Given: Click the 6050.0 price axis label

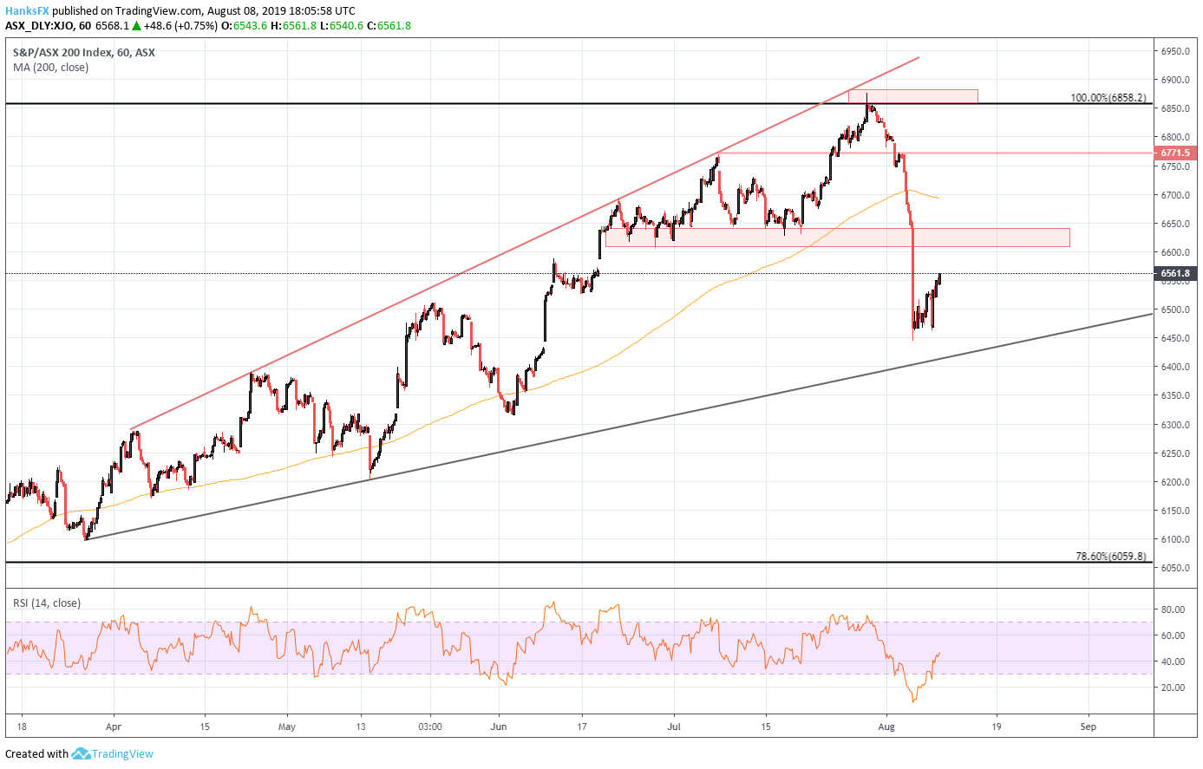Looking at the screenshot, I should [1175, 568].
